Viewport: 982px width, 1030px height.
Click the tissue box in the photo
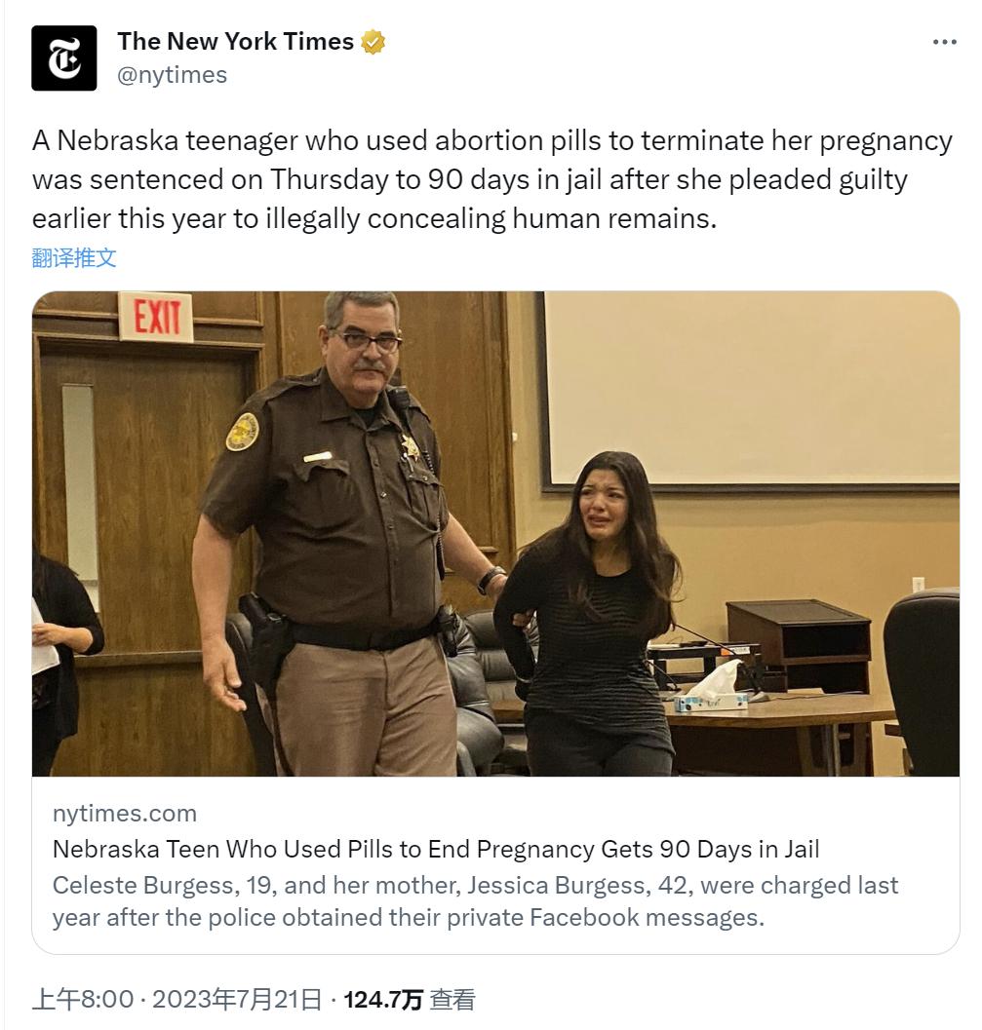point(711,688)
